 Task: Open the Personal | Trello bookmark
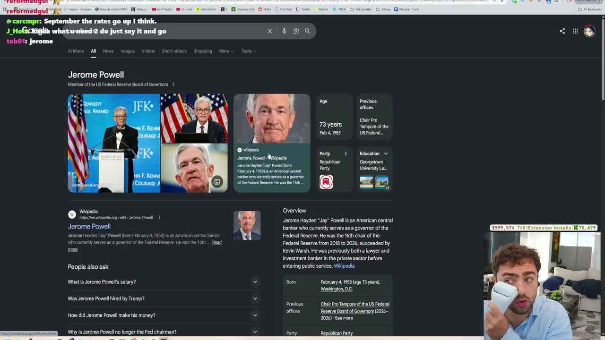(x=407, y=9)
